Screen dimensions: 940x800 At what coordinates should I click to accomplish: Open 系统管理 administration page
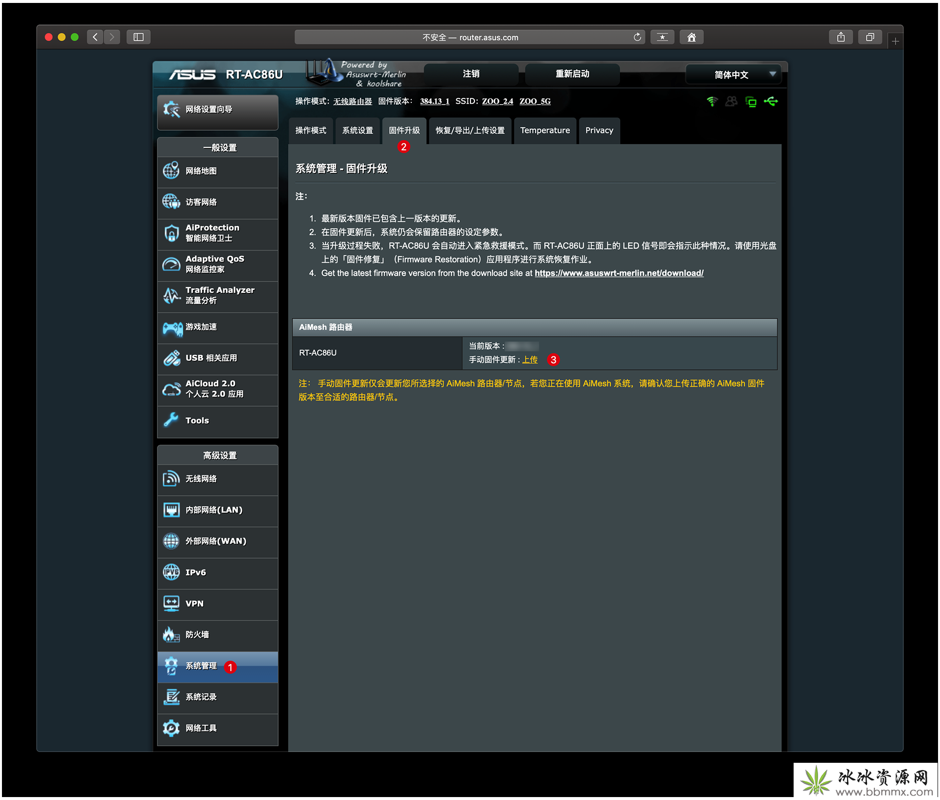tap(217, 666)
